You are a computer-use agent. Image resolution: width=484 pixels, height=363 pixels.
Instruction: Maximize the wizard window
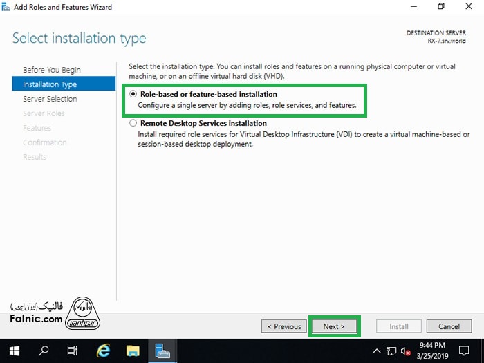(441, 7)
